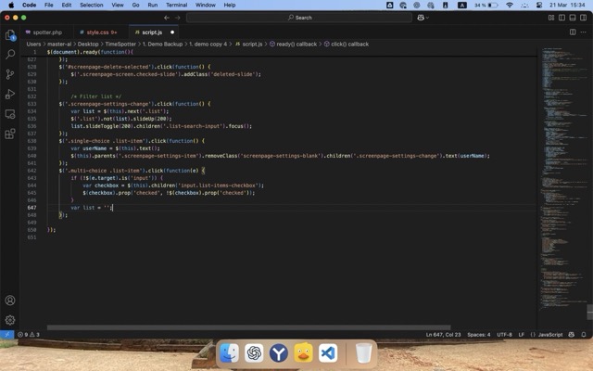The height and width of the screenshot is (371, 593).
Task: Click the Ln 647, Col 23 status item
Action: click(x=442, y=334)
